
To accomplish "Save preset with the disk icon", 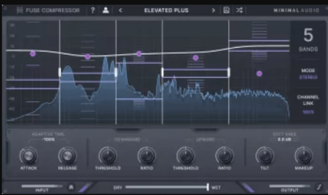I will click(x=227, y=10).
